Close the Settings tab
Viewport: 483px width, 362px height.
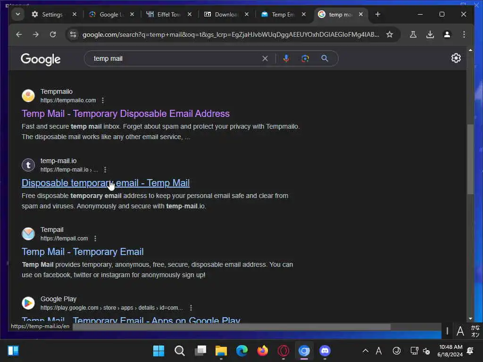pos(74,14)
